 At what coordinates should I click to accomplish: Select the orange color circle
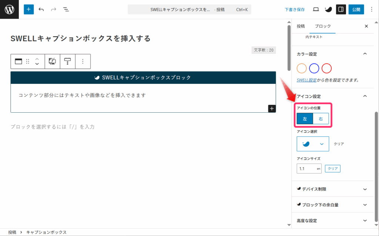[x=302, y=68]
